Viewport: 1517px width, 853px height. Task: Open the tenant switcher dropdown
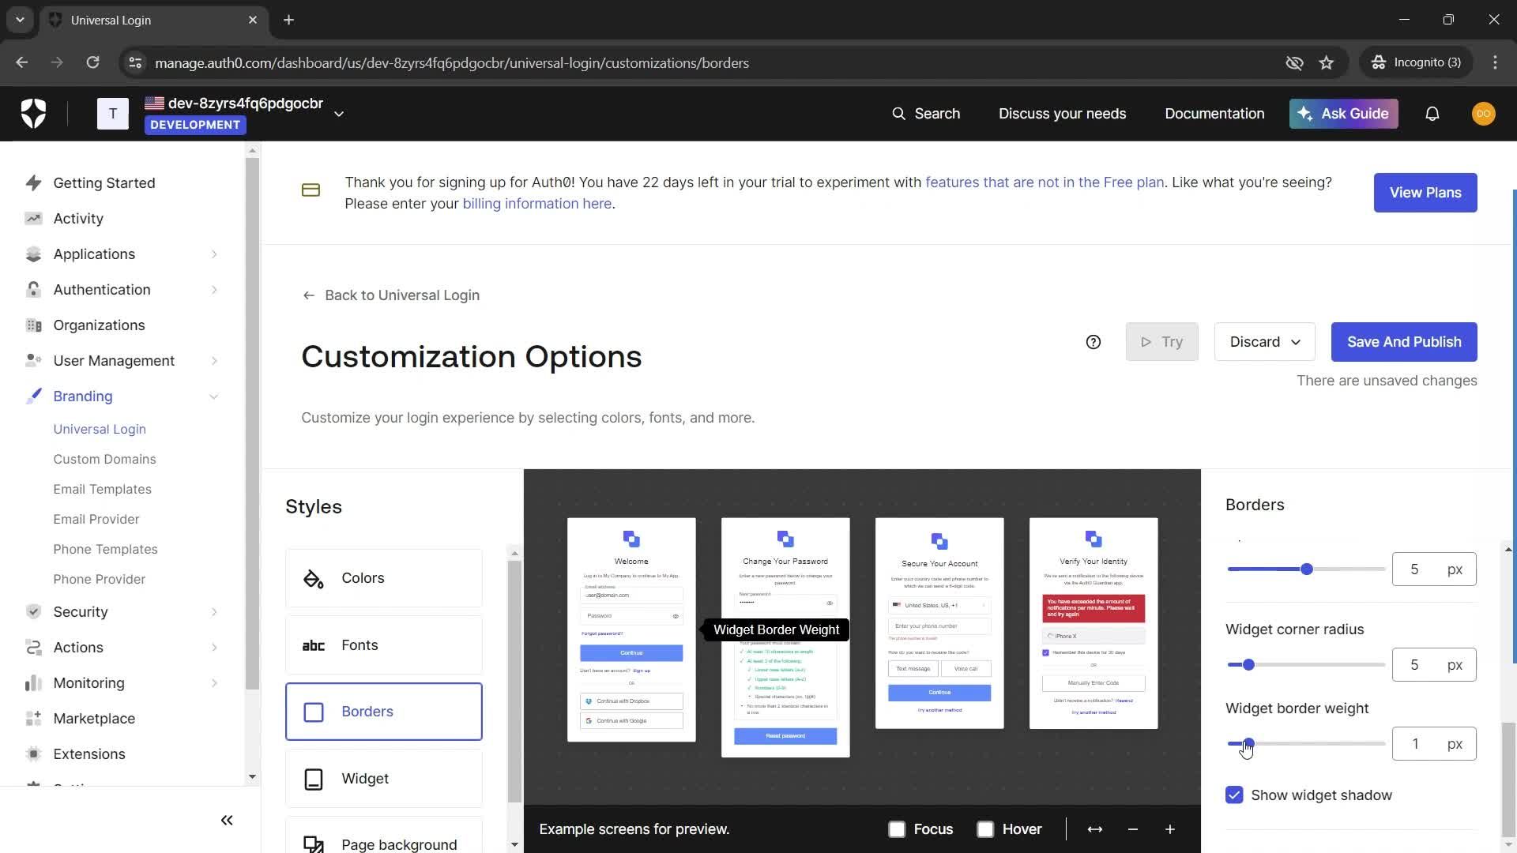point(339,114)
